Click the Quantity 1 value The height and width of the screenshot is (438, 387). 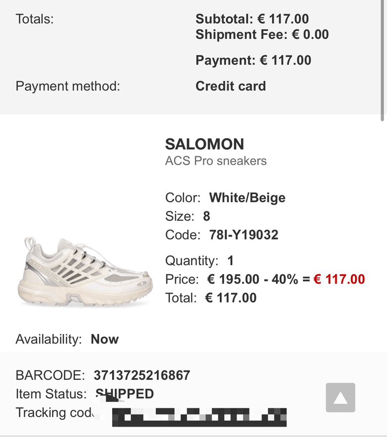click(230, 261)
